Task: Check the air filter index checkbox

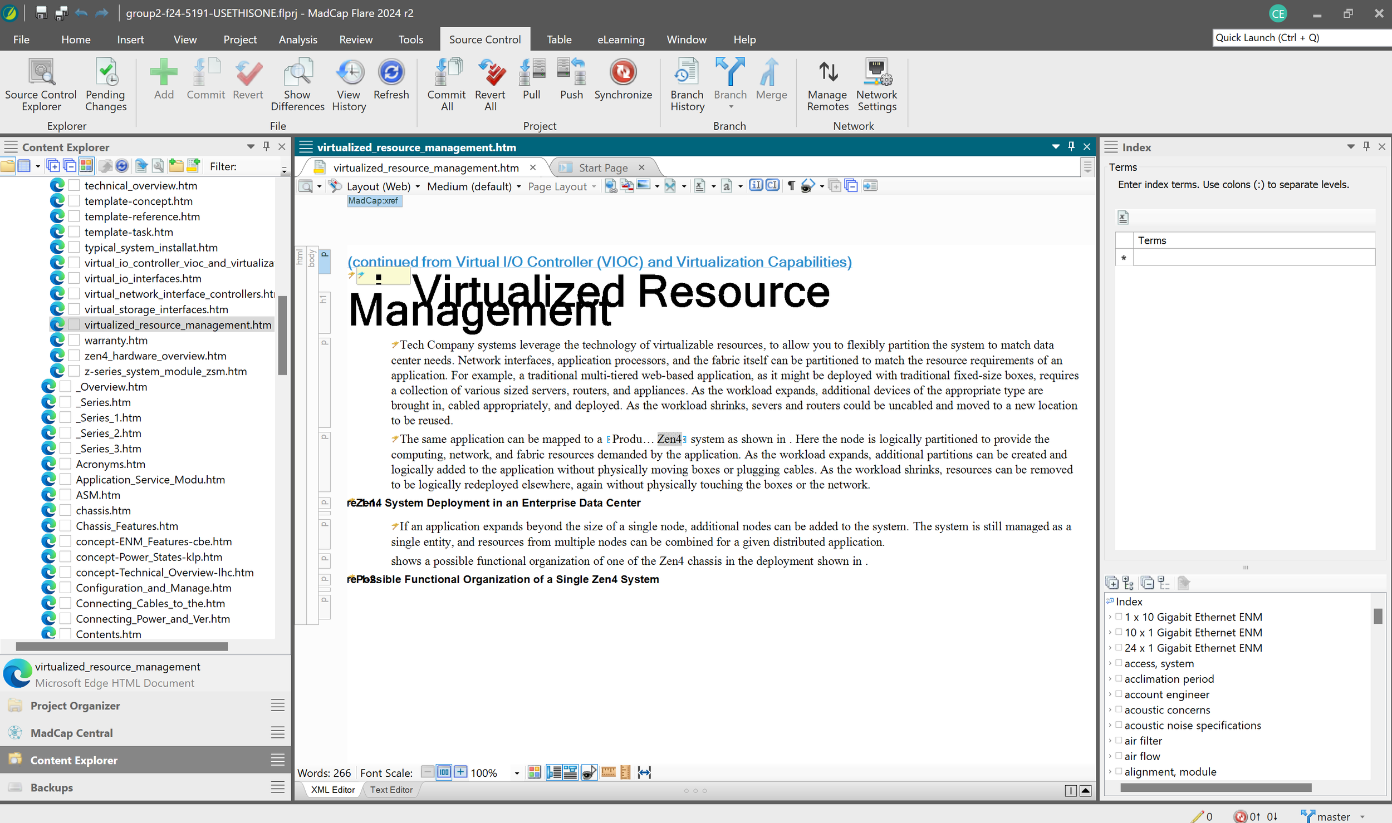Action: (1119, 740)
